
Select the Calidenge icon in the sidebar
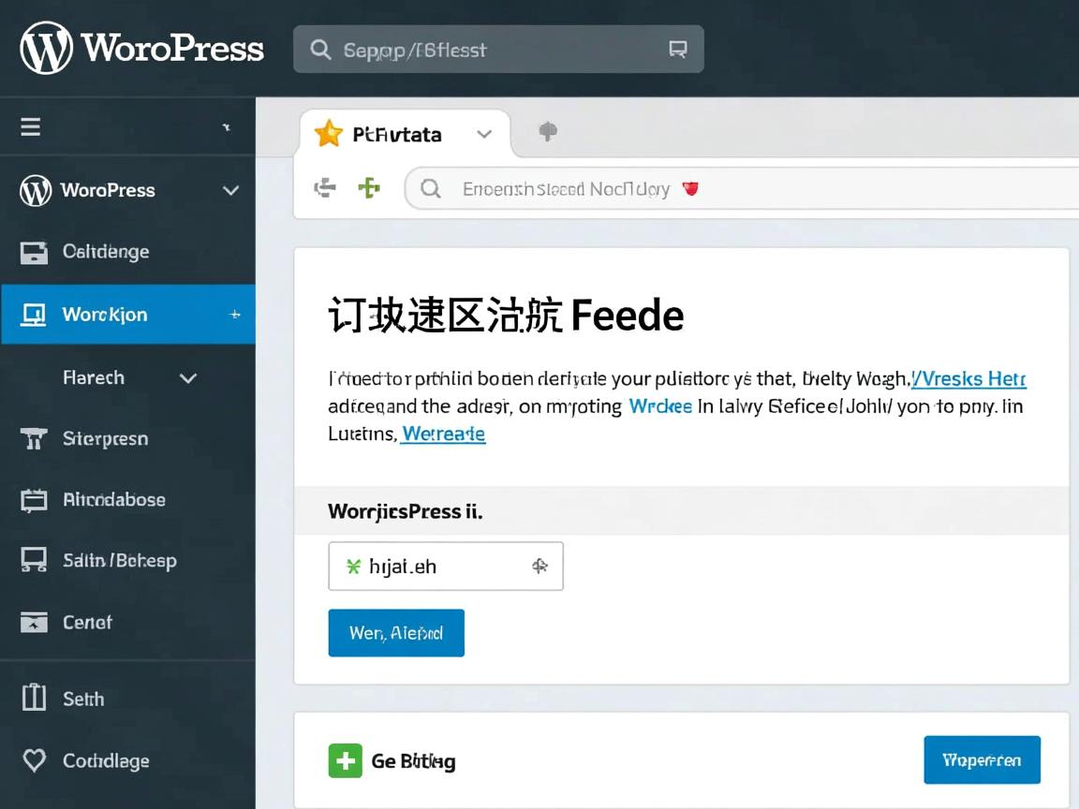coord(34,251)
